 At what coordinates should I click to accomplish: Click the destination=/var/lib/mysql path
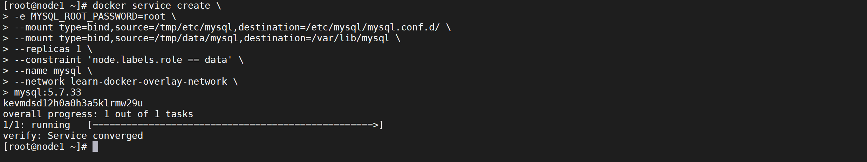click(x=316, y=38)
